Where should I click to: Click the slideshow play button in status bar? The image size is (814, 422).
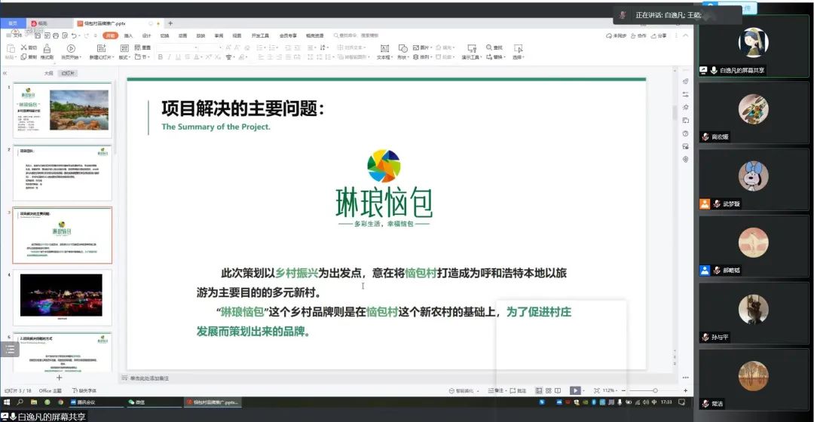pos(575,390)
